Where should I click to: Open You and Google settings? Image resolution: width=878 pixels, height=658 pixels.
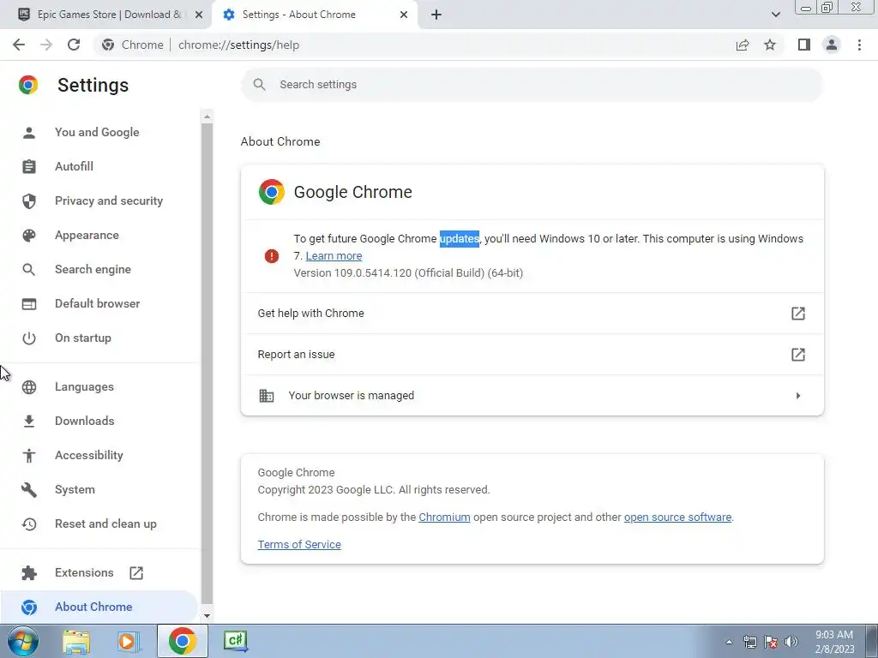coord(97,132)
